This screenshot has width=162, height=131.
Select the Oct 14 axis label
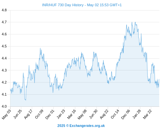115,114
